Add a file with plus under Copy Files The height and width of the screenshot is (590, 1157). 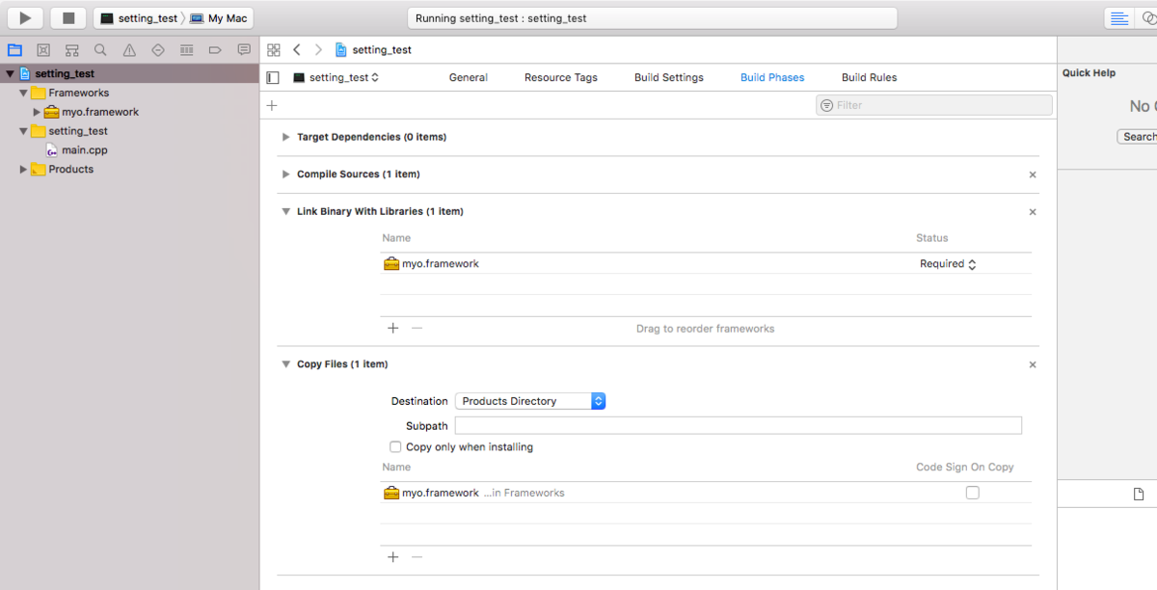pyautogui.click(x=393, y=557)
